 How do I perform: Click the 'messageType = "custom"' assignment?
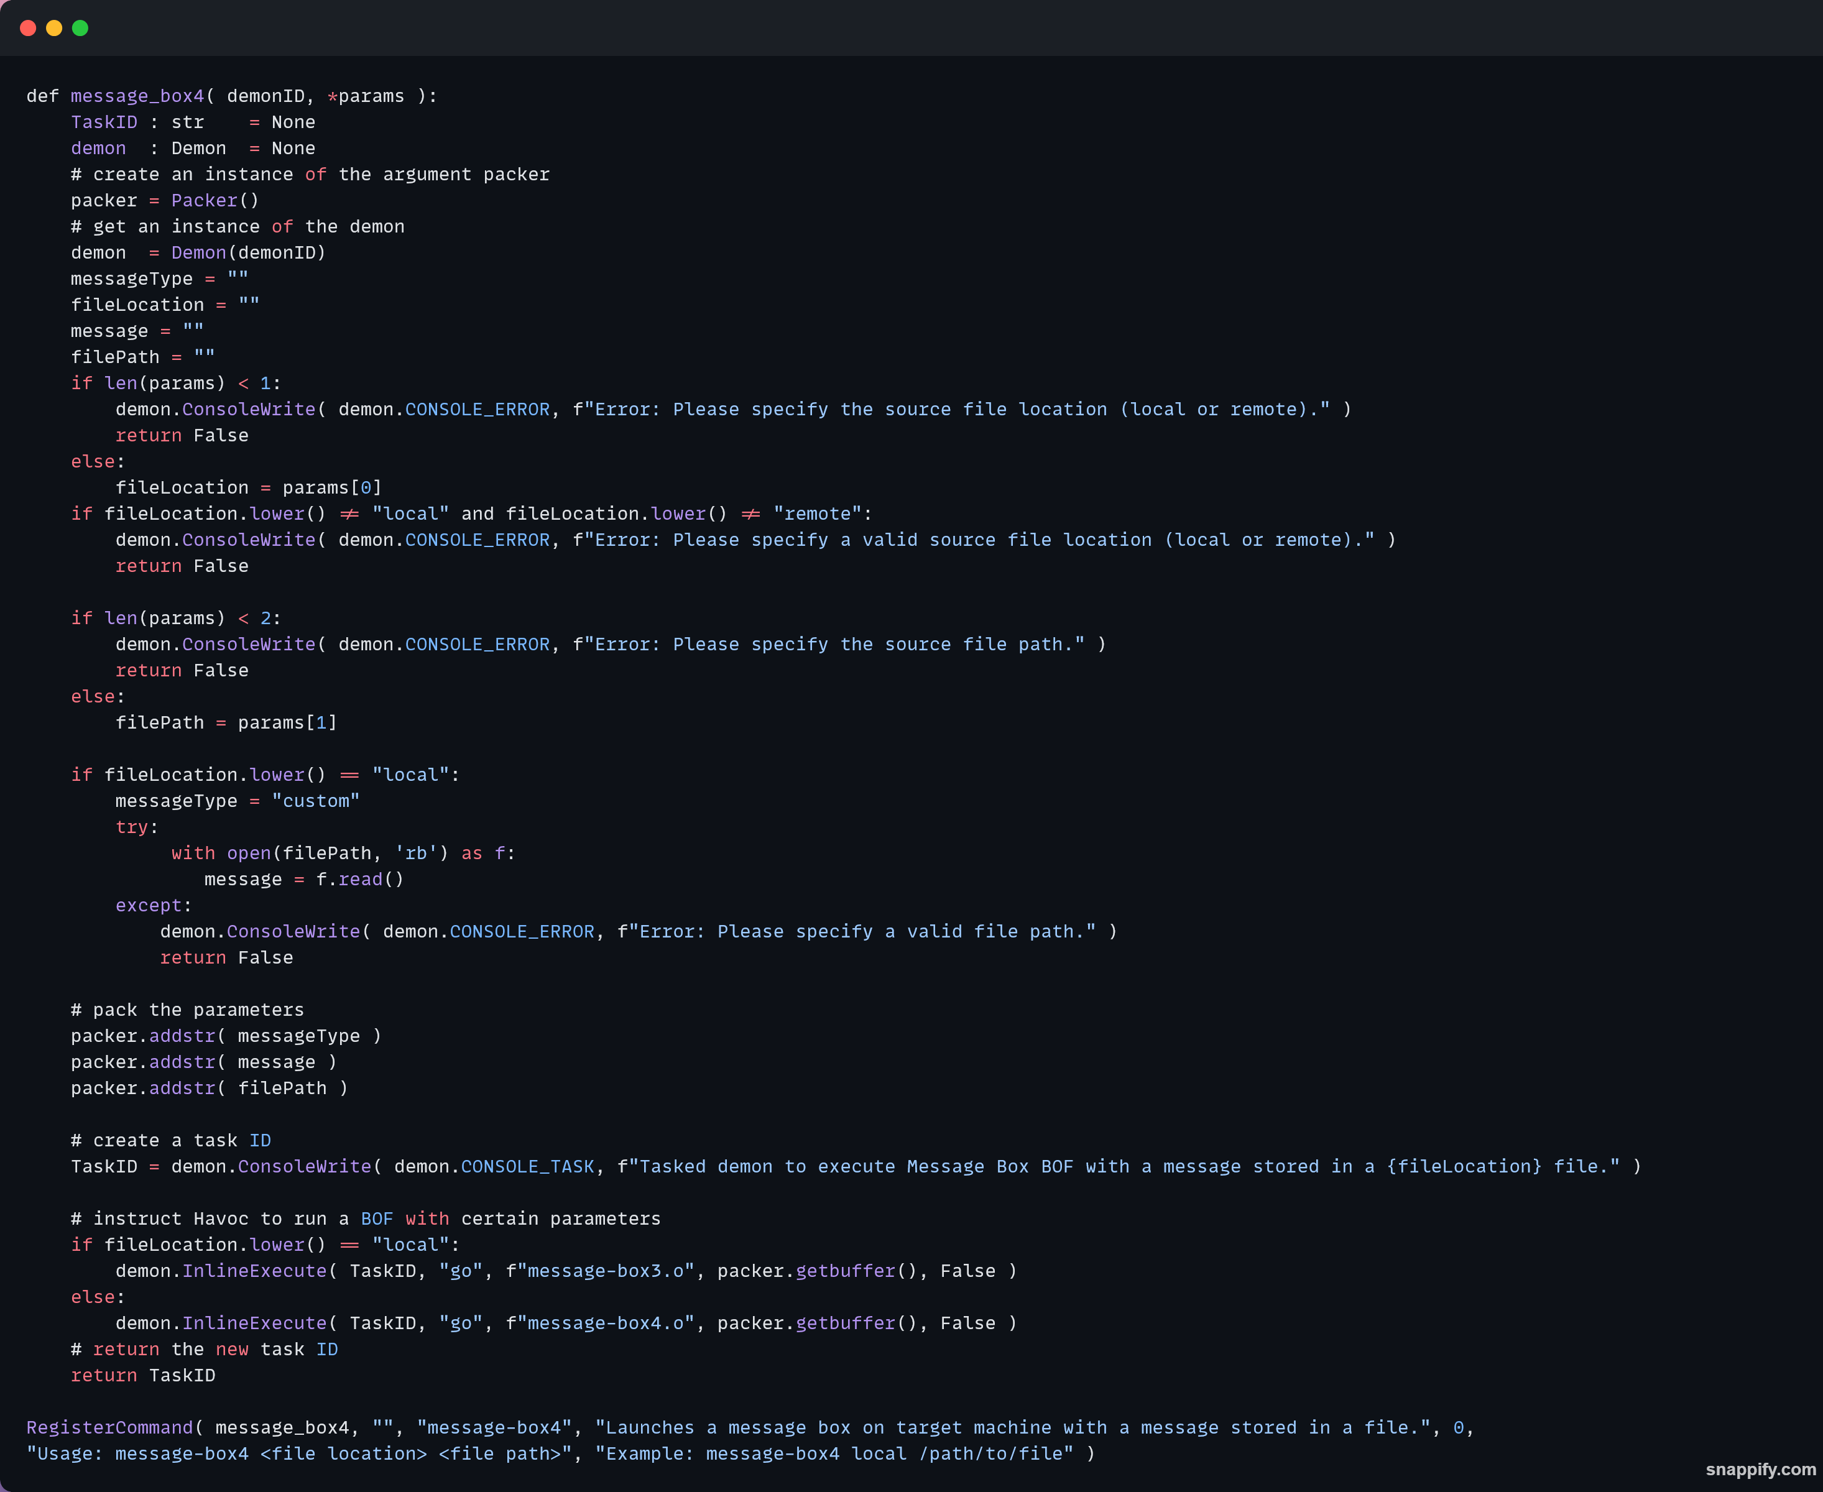[x=238, y=801]
